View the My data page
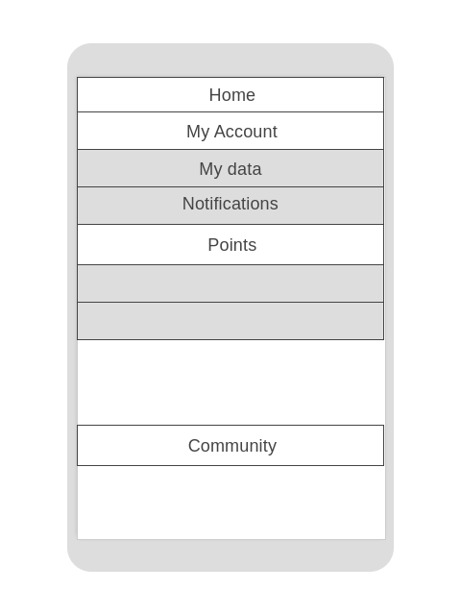The image size is (461, 615). 230,168
